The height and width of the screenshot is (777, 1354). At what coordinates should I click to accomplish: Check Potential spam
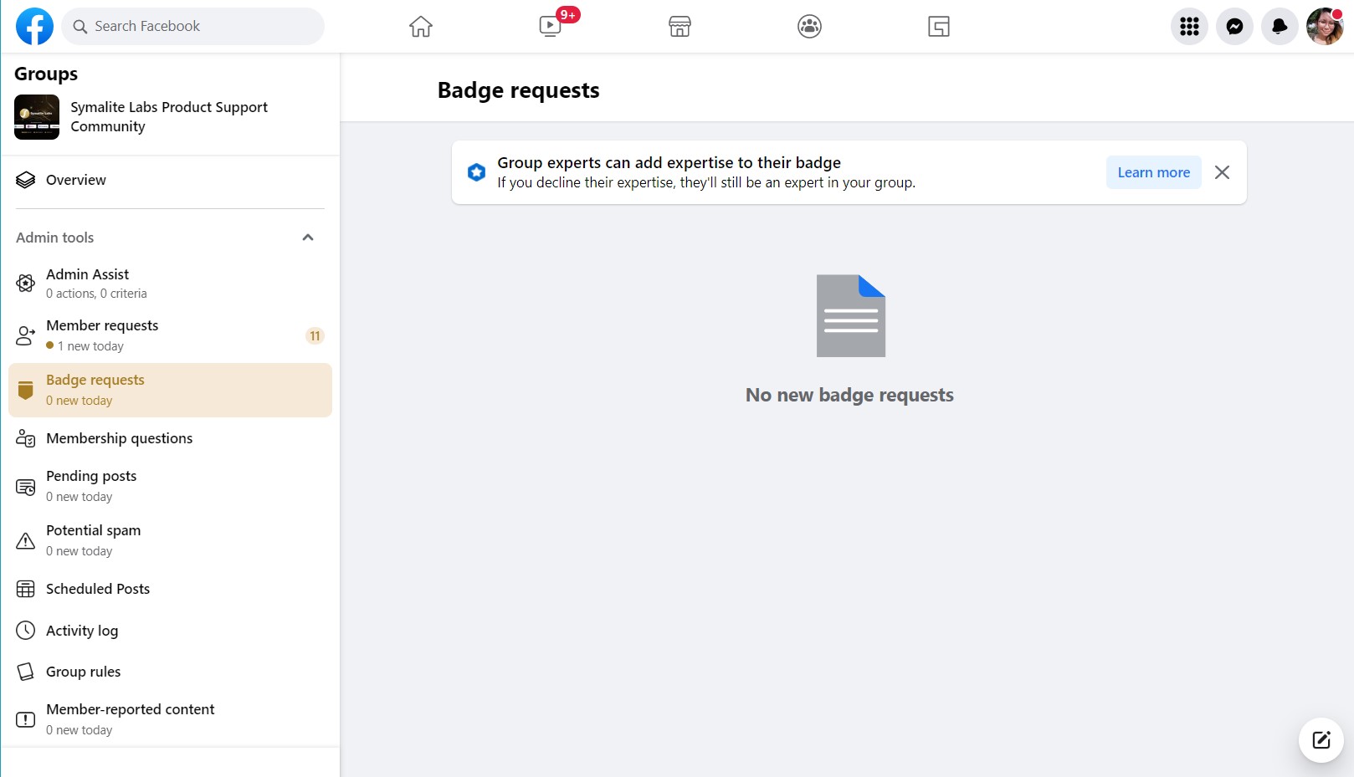click(x=93, y=539)
